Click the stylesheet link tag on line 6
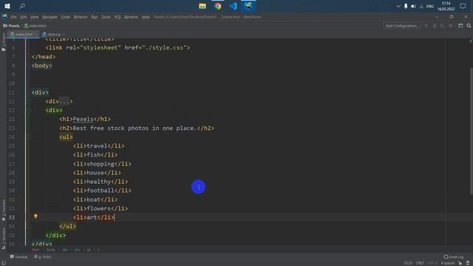 click(x=118, y=47)
